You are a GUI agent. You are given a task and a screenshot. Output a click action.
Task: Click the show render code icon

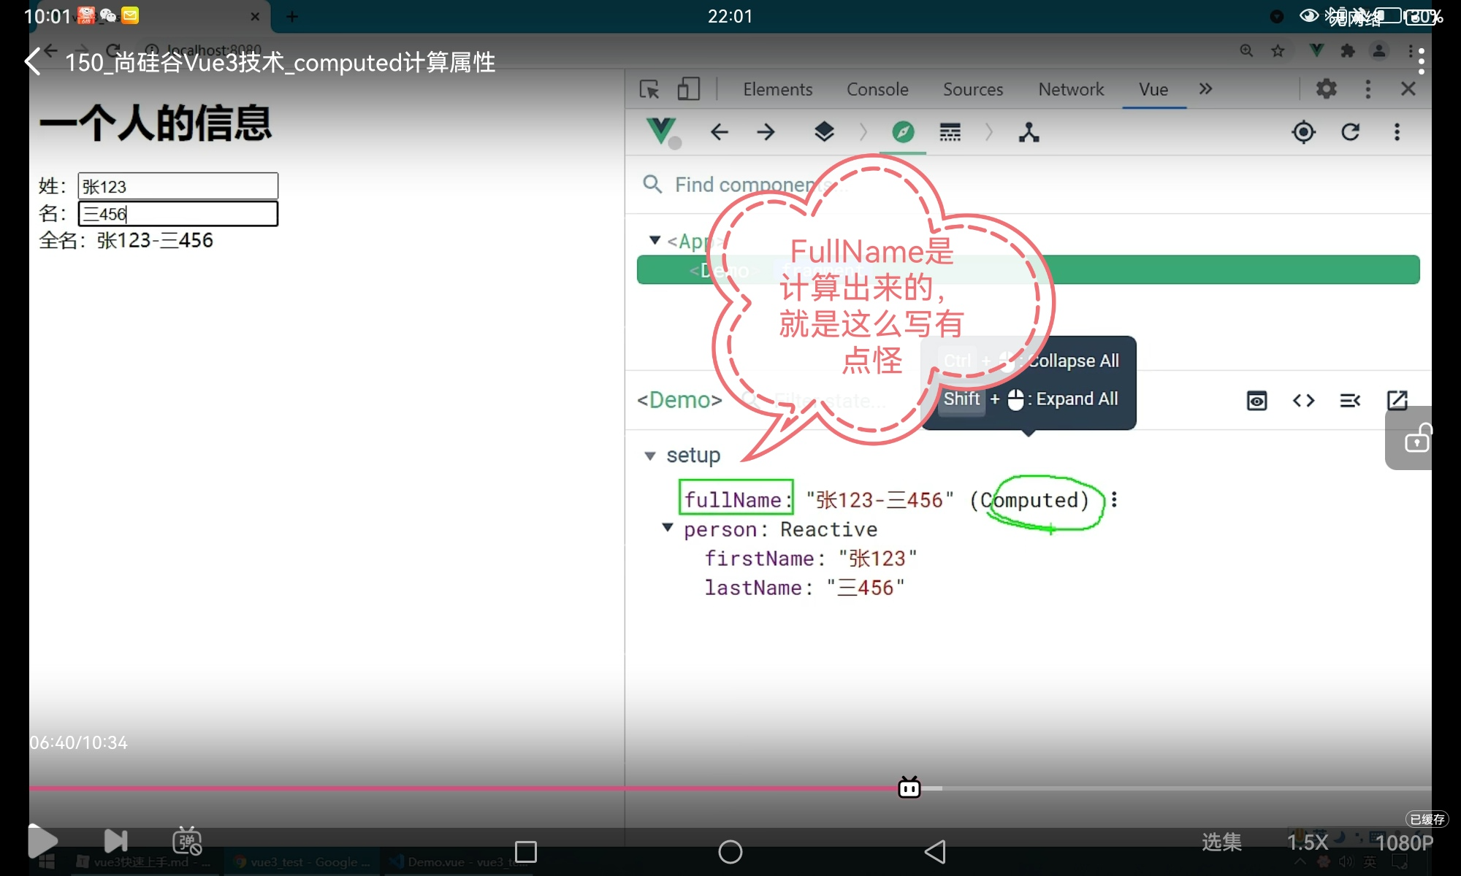point(1303,400)
